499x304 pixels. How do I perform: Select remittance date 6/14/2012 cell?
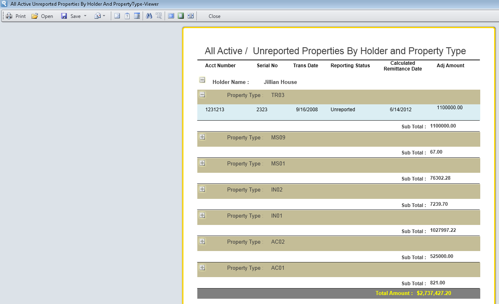point(401,110)
